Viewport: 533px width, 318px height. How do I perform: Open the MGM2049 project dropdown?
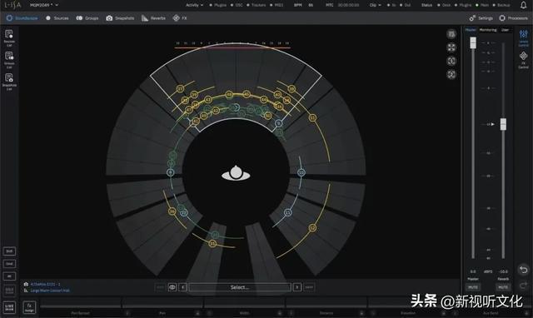click(x=44, y=5)
